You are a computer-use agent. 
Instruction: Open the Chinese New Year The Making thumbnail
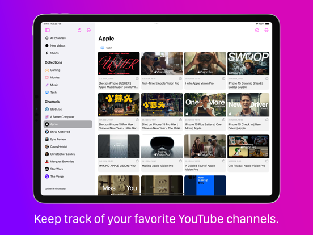coord(162,104)
